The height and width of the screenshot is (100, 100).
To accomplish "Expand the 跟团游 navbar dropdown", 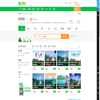I will pos(34,9).
